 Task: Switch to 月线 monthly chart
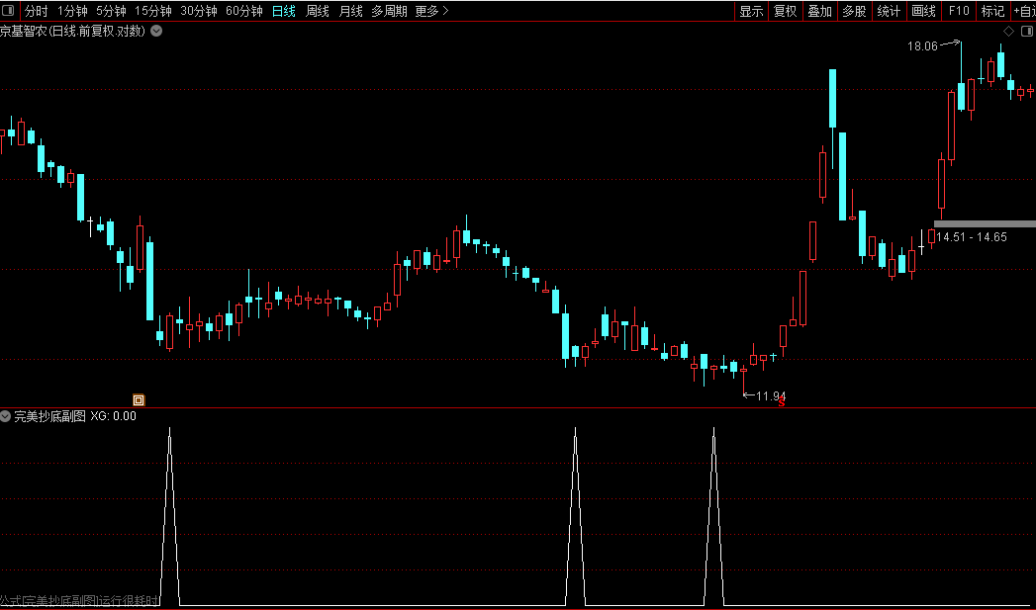tap(351, 11)
